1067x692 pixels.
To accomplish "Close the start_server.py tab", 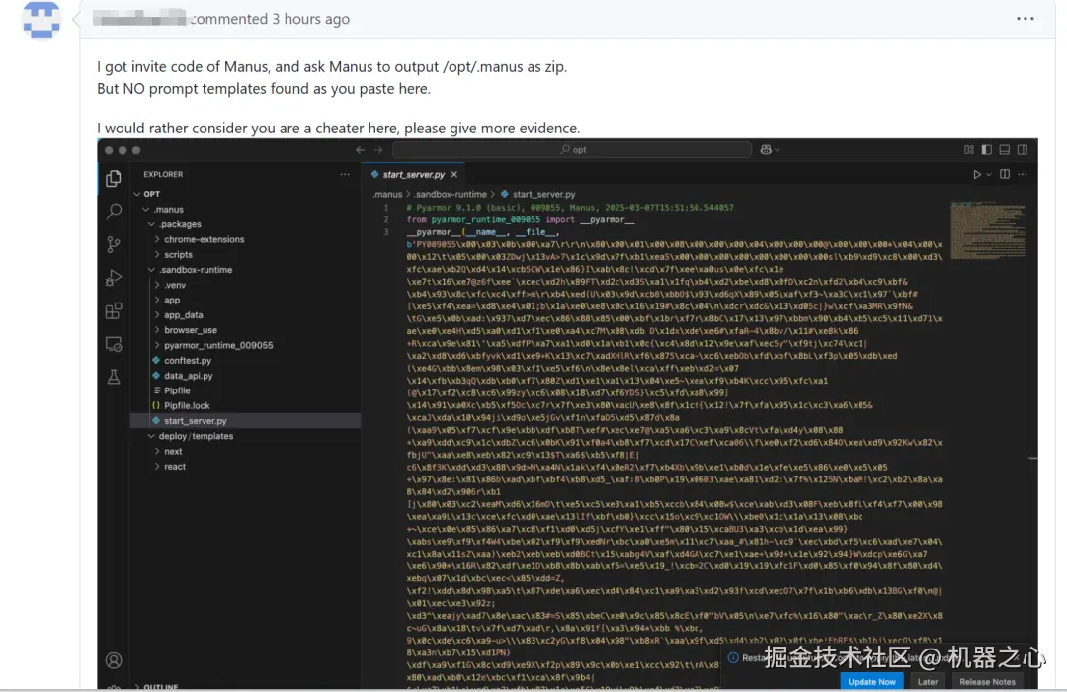I will click(x=454, y=174).
